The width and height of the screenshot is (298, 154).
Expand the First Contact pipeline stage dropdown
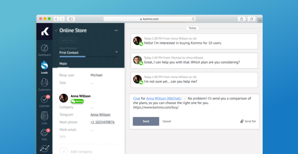click(116, 52)
